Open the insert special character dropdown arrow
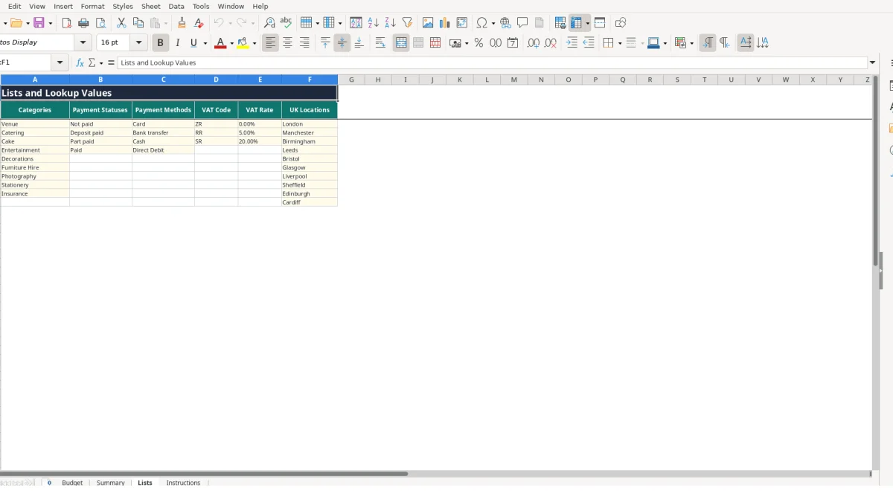893x502 pixels. click(493, 23)
